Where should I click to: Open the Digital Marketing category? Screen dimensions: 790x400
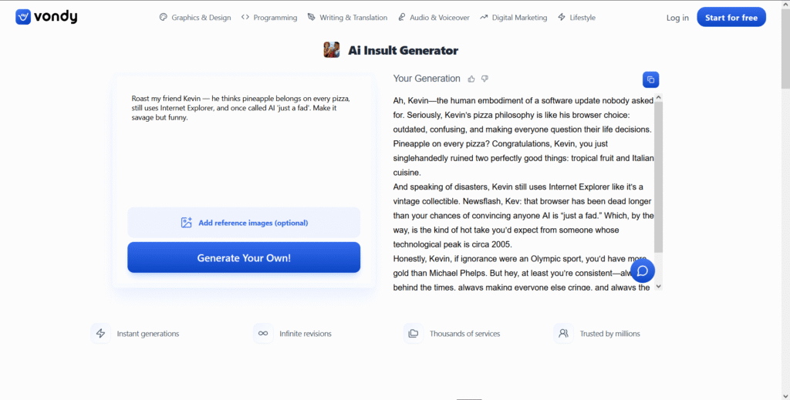point(513,17)
